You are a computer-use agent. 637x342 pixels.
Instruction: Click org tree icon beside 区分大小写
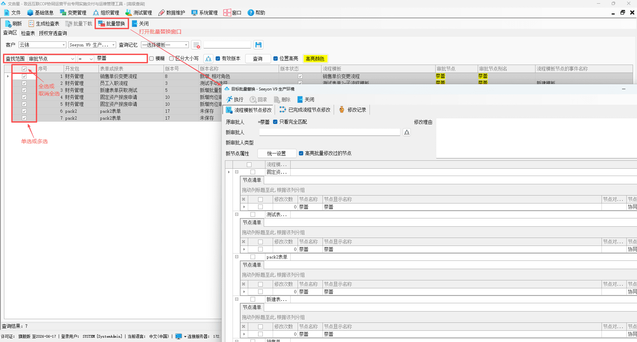point(208,59)
